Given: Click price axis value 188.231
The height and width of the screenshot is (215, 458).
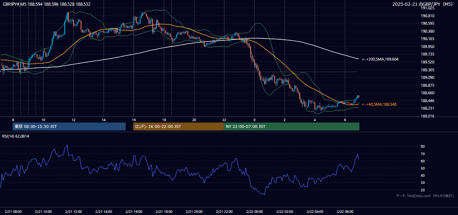Looking at the screenshot, I should [428, 108].
